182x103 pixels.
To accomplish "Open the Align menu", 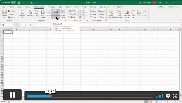I will pyautogui.click(x=133, y=14).
